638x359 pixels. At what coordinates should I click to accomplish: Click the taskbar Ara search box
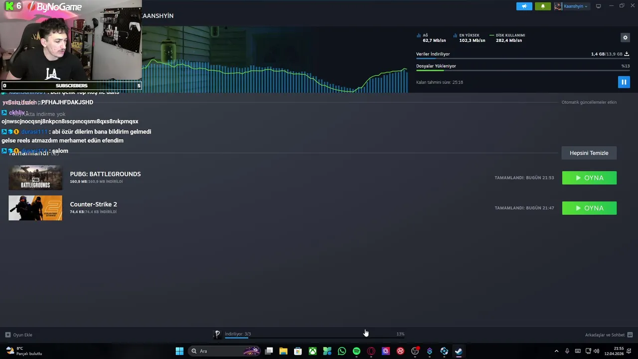(x=225, y=351)
